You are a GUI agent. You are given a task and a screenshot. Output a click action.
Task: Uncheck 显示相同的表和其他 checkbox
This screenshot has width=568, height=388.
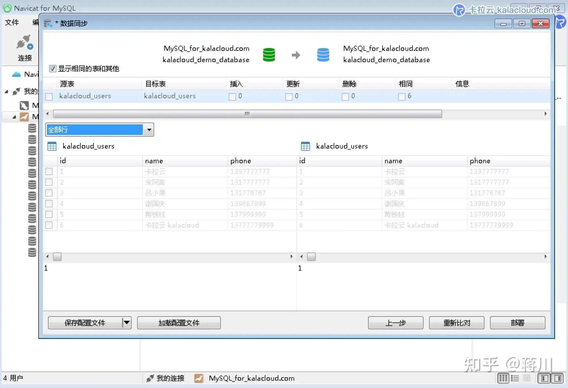pos(53,69)
